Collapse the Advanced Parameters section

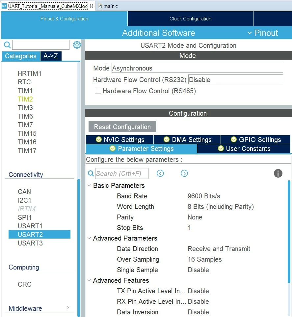click(89, 238)
